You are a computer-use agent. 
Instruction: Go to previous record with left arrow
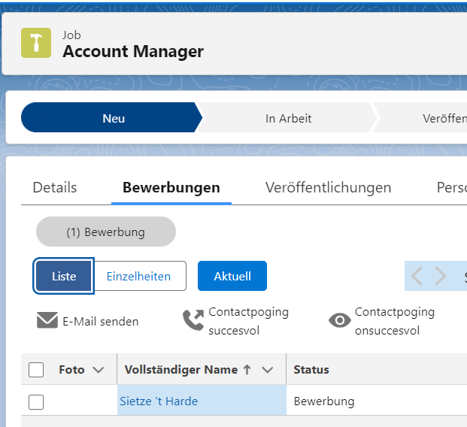[417, 277]
